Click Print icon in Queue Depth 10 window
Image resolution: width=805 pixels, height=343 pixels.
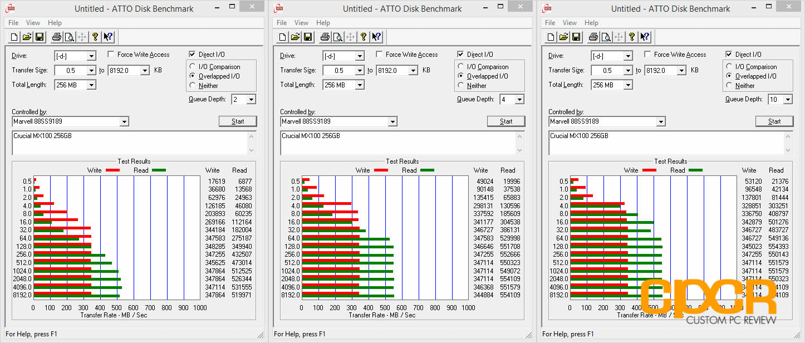tap(593, 37)
